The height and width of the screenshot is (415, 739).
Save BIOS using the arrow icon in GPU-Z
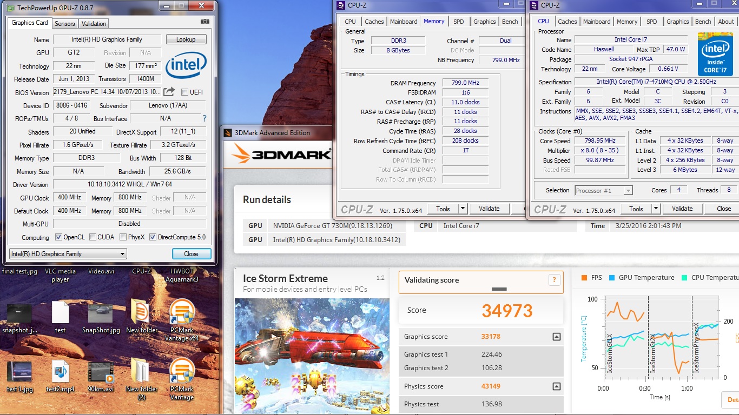[x=169, y=92]
